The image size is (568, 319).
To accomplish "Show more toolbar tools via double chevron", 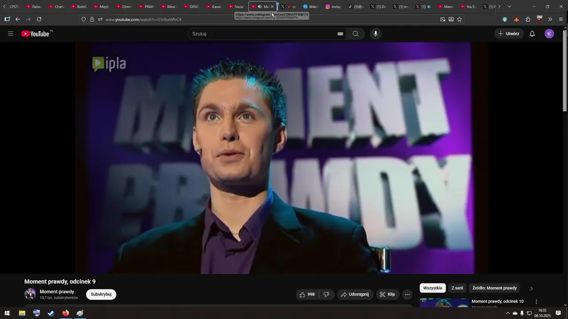I will coord(550,19).
